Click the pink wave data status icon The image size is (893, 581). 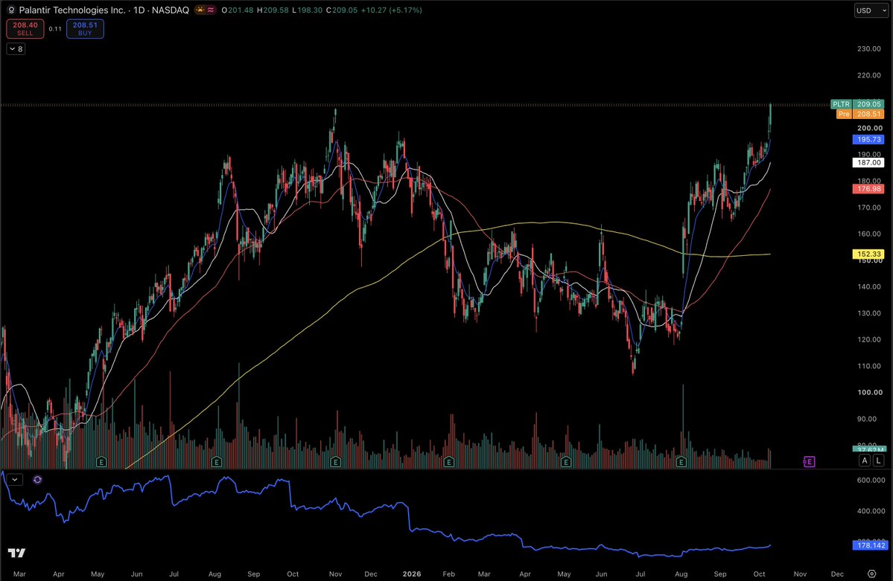pyautogui.click(x=211, y=10)
